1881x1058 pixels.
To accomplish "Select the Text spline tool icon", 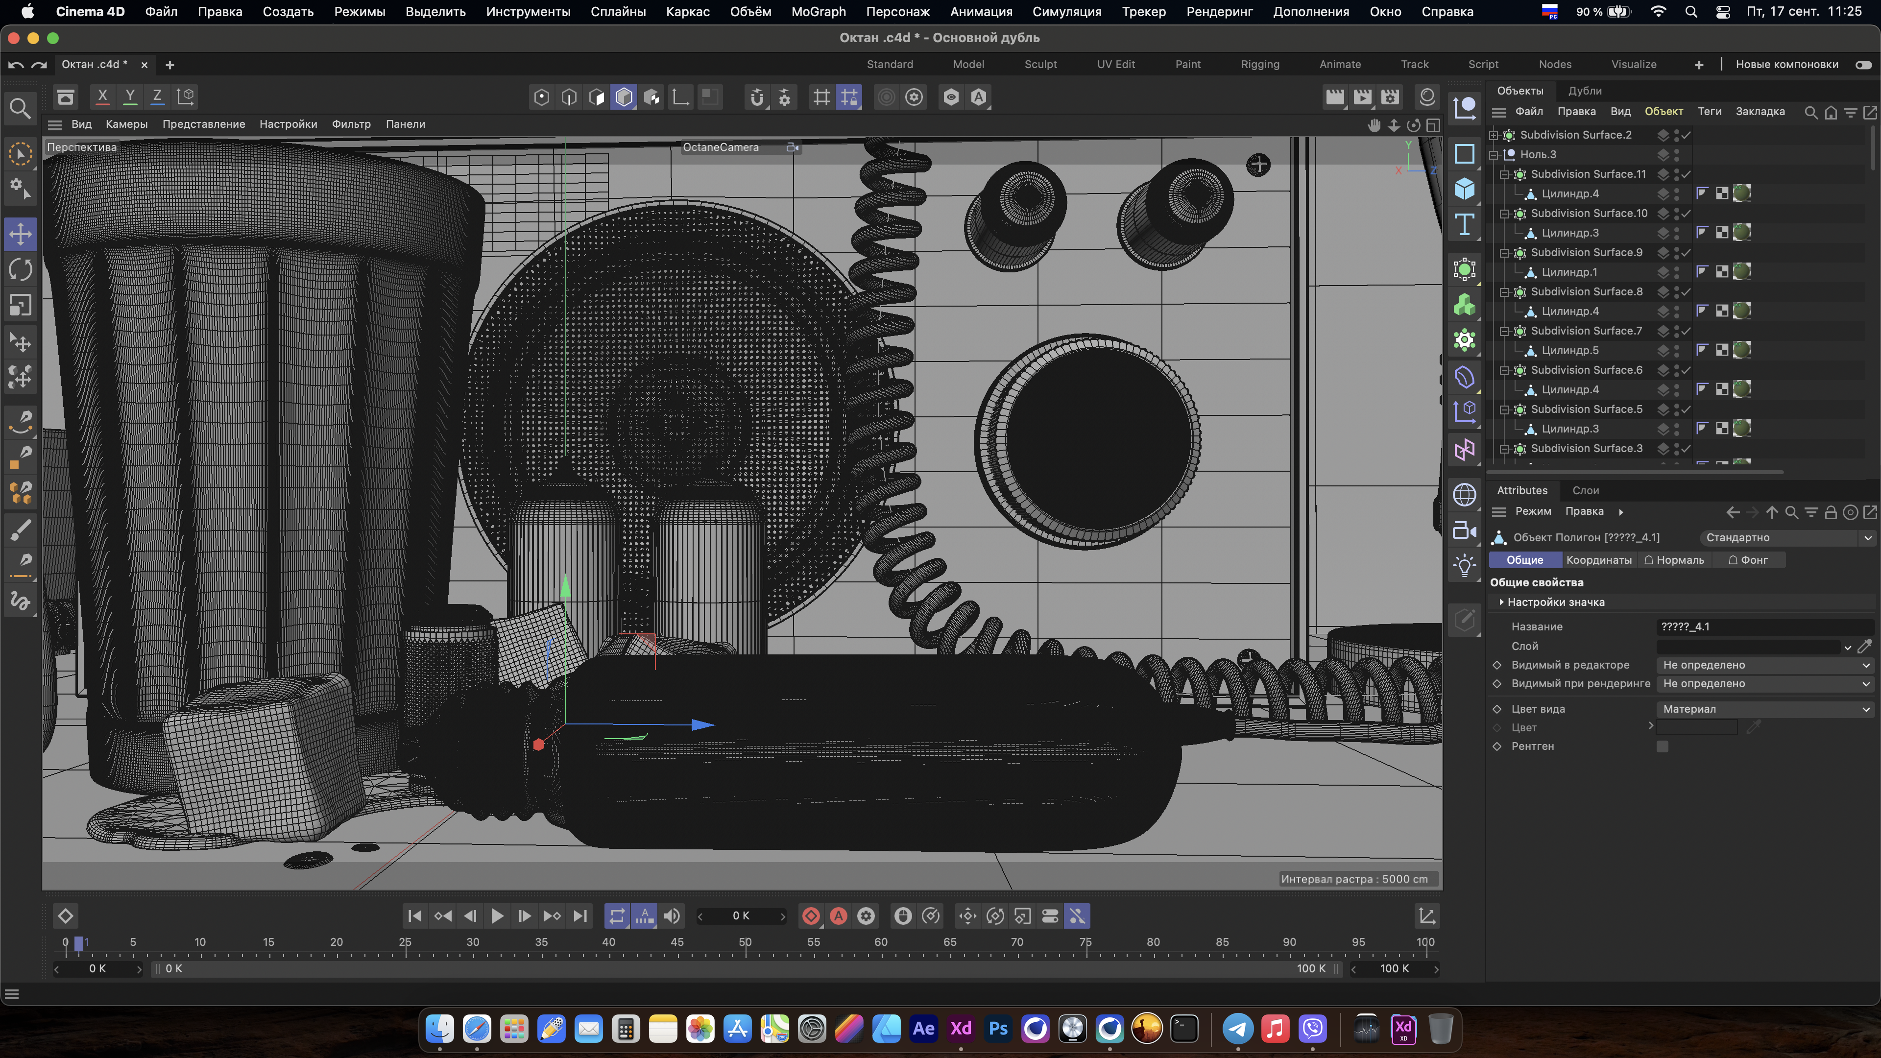I will point(1464,225).
